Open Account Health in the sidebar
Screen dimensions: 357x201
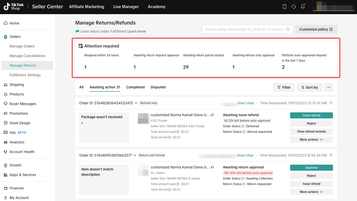pos(22,152)
